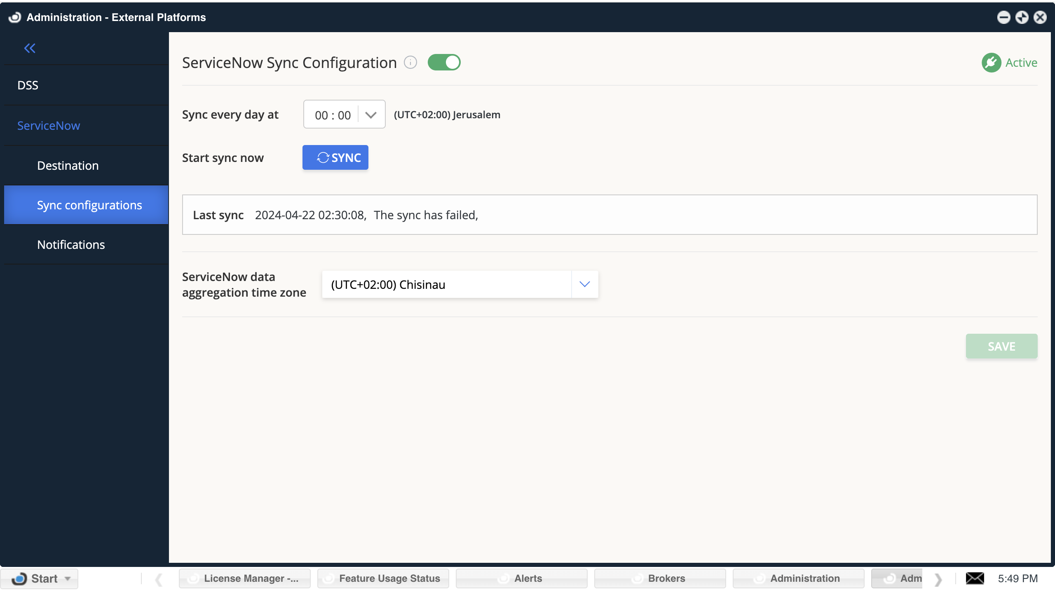Screen dimensions: 1055x590
Task: Select ServiceNow in the left panel
Action: point(48,125)
